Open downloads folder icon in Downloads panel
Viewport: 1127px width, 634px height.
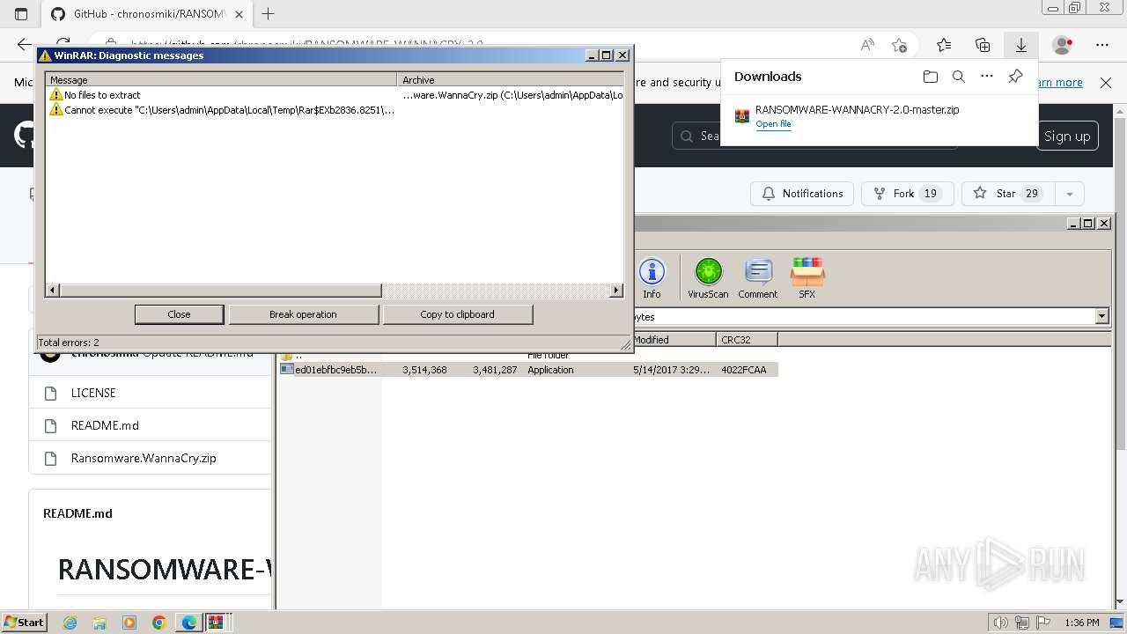(931, 77)
